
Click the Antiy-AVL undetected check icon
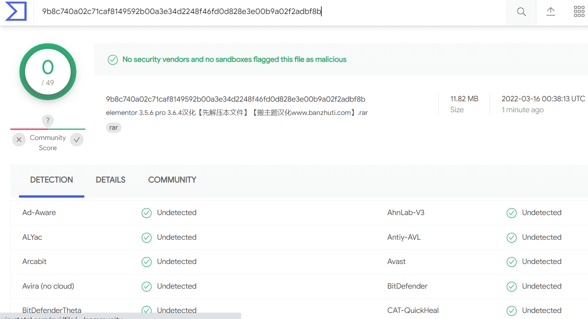512,238
